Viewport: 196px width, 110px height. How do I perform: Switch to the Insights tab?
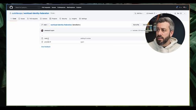coord(73,19)
